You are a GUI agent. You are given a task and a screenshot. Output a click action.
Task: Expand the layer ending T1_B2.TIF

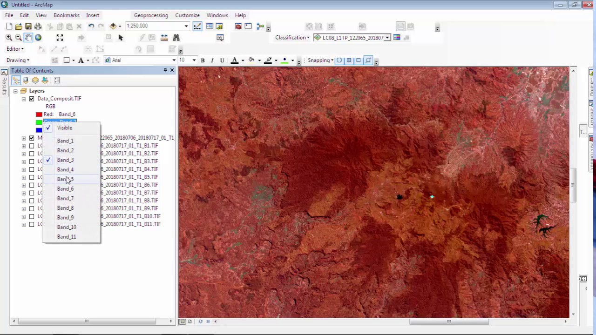click(24, 154)
